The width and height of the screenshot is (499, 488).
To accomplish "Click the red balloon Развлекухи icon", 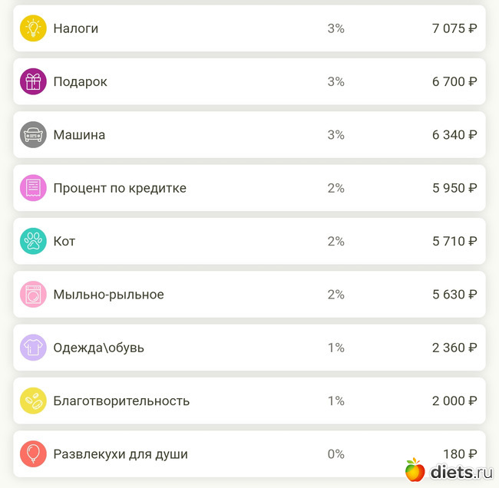I will click(33, 454).
